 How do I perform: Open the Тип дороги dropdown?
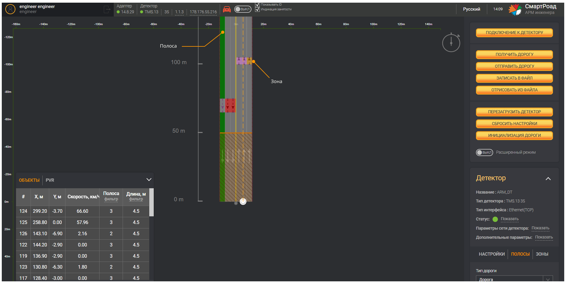pyautogui.click(x=514, y=279)
